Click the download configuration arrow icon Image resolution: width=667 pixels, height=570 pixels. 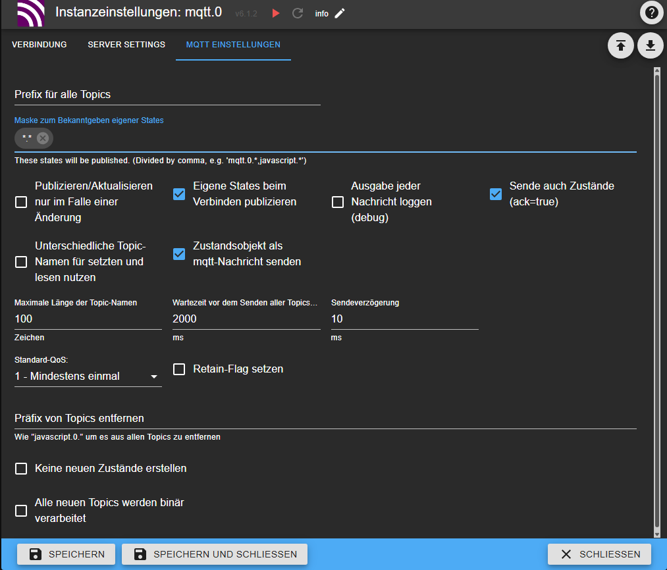click(651, 45)
